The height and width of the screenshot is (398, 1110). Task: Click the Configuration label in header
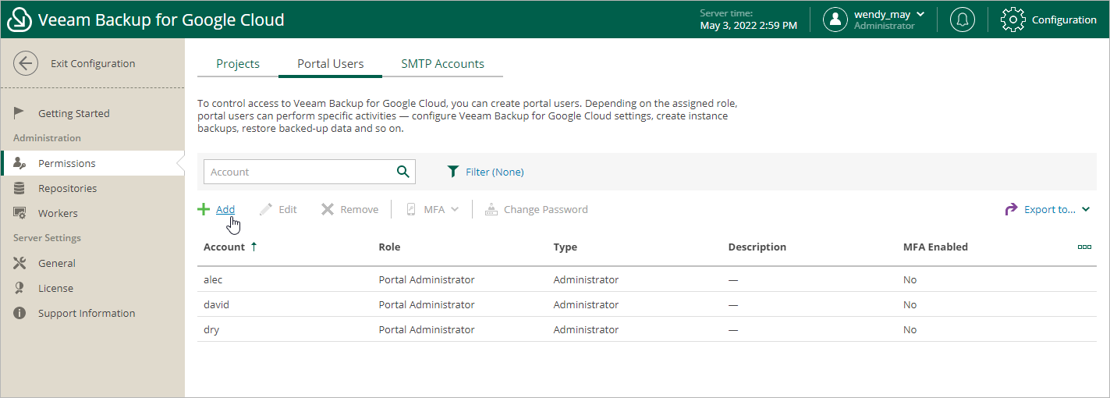point(1064,20)
